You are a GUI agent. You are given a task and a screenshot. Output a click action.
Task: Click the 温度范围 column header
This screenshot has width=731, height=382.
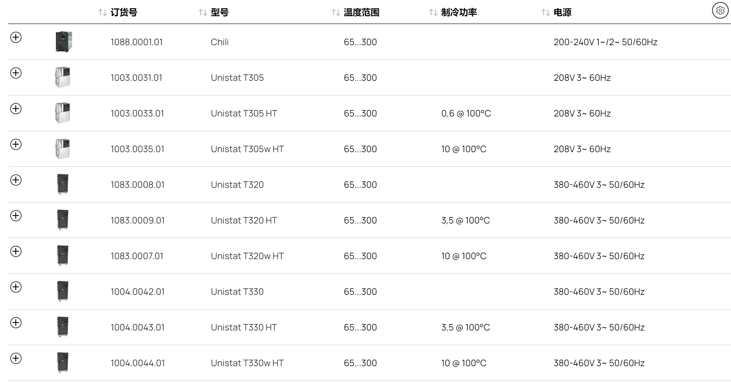(x=361, y=13)
